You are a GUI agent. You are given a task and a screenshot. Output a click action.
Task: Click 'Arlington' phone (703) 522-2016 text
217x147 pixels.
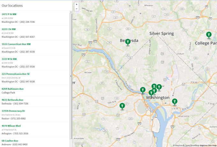click(x=21, y=133)
